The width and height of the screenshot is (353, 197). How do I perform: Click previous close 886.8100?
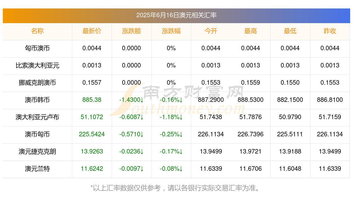pos(330,100)
